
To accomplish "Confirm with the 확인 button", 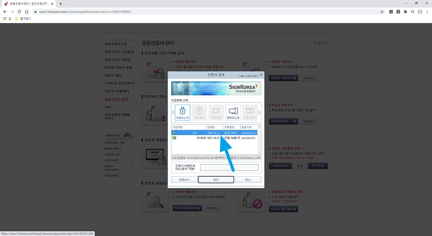I will (216, 180).
